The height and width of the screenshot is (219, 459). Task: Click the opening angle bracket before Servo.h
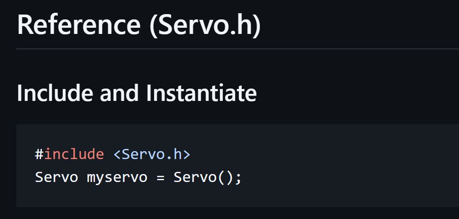(117, 155)
